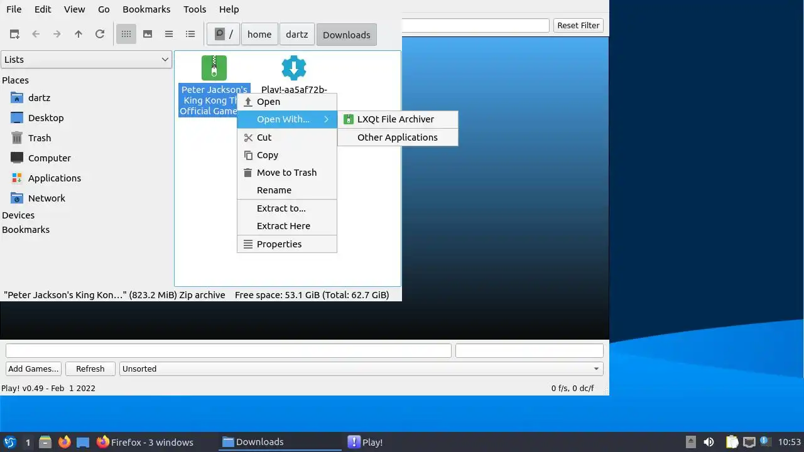This screenshot has height=452, width=804.
Task: Click Refresh button in Play! window
Action: (90, 369)
